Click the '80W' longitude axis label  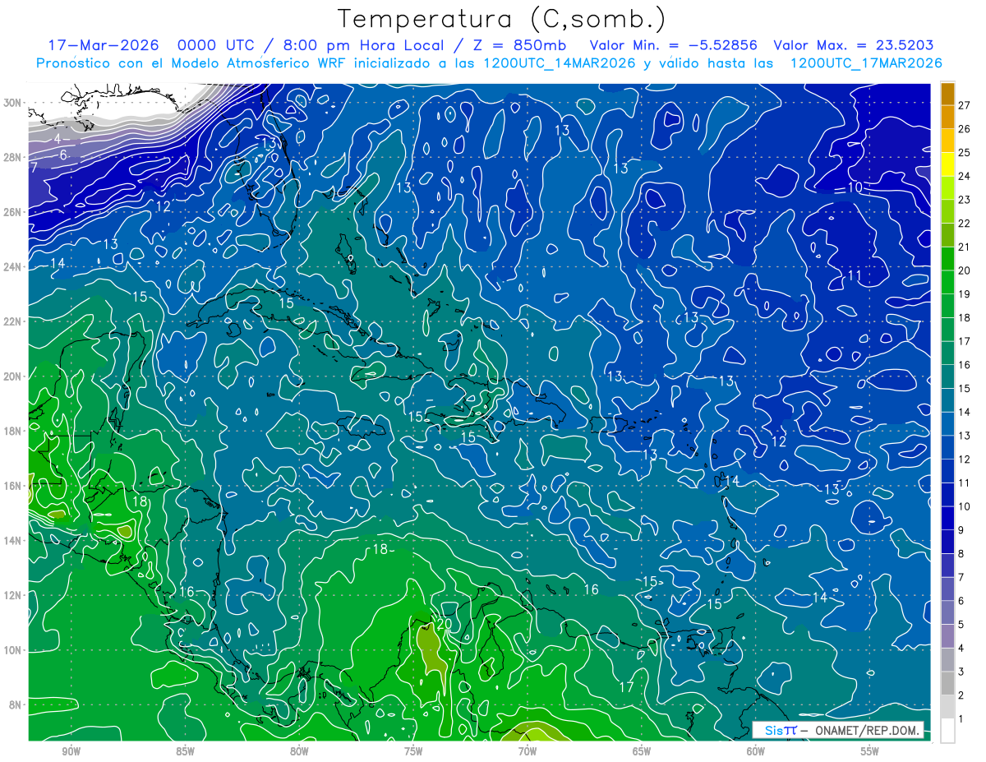pyautogui.click(x=299, y=750)
